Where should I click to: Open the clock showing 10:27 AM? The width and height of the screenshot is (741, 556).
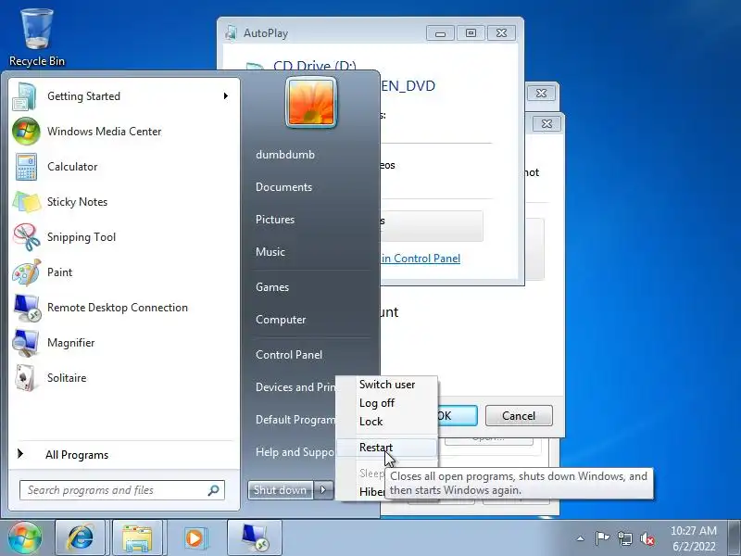click(694, 538)
